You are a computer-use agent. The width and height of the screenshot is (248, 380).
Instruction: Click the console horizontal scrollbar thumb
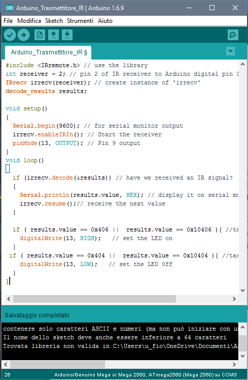tap(57, 364)
